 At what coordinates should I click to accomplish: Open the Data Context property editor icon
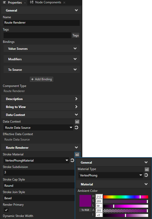coord(77,122)
